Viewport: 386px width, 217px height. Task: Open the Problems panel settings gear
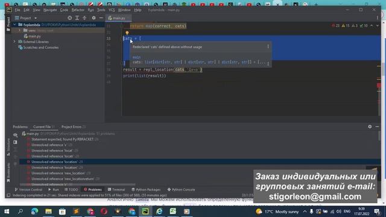pyautogui.click(x=370, y=127)
